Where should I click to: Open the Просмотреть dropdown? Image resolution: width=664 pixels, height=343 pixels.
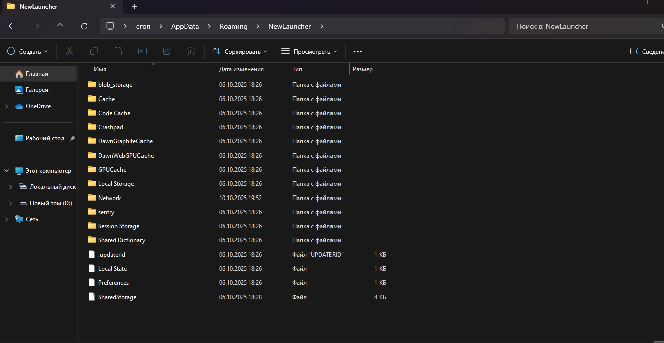click(x=309, y=51)
